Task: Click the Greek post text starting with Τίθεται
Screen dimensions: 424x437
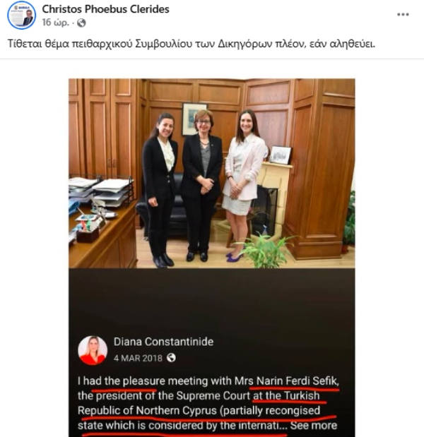Action: [x=192, y=44]
